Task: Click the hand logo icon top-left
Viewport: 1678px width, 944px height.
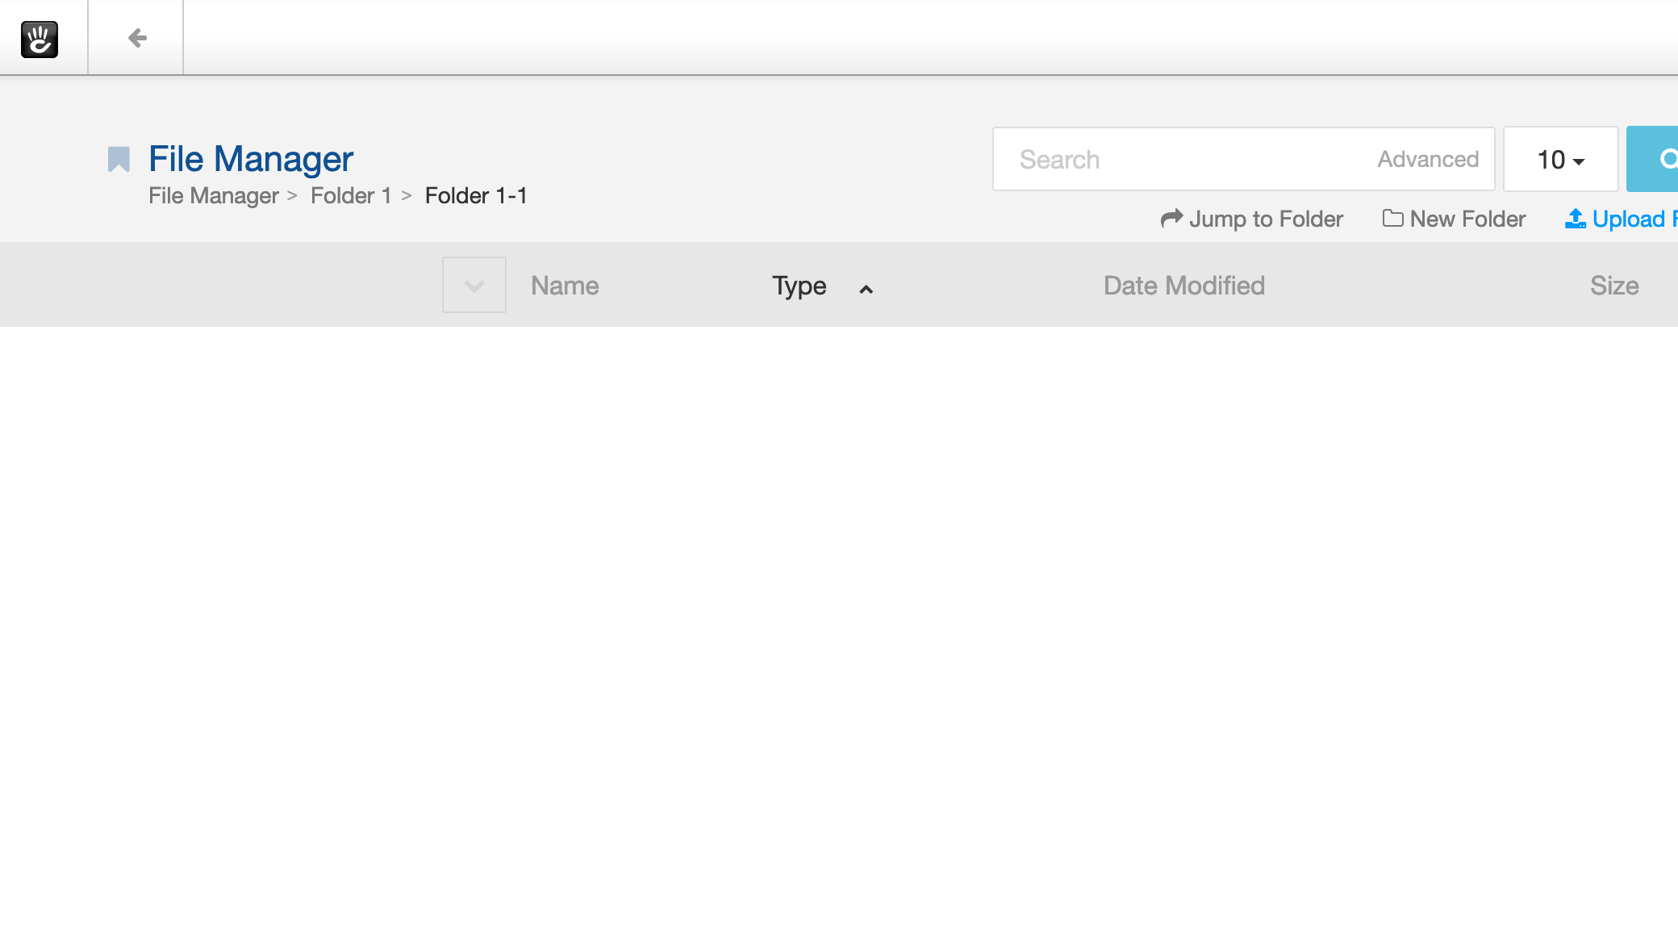Action: 40,40
